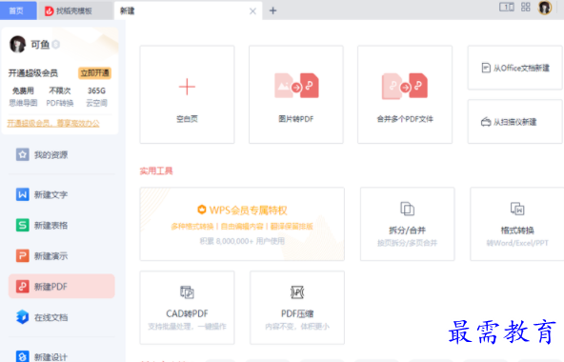Click the scanner icon
Screen dimensions: 564x362
486,122
